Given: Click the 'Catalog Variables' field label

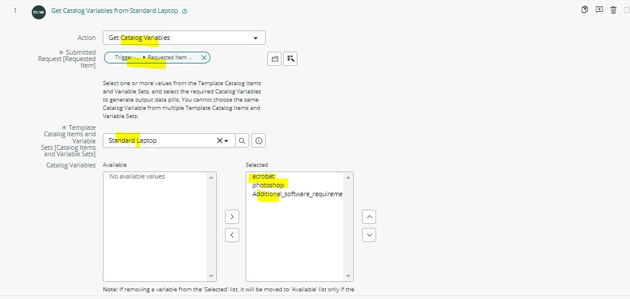Looking at the screenshot, I should coord(71,165).
